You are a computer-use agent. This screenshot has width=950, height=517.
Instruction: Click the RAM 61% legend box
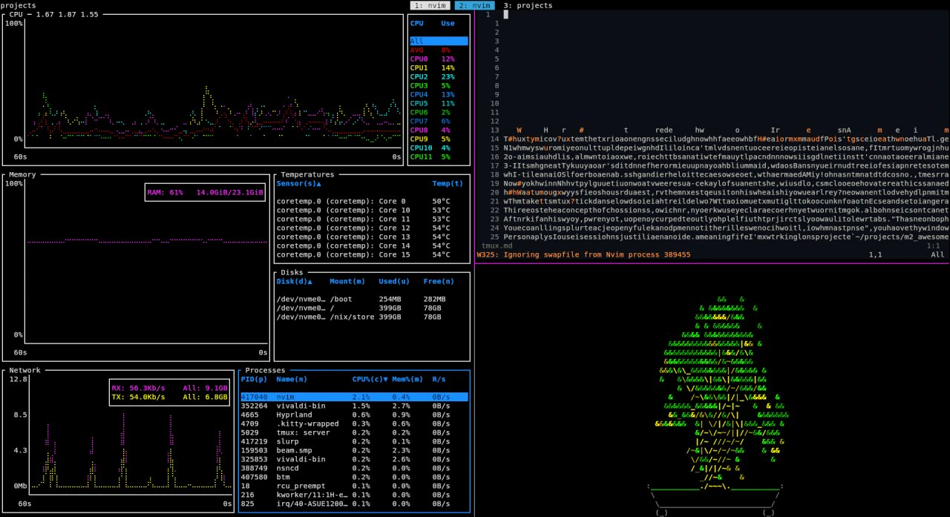[205, 192]
